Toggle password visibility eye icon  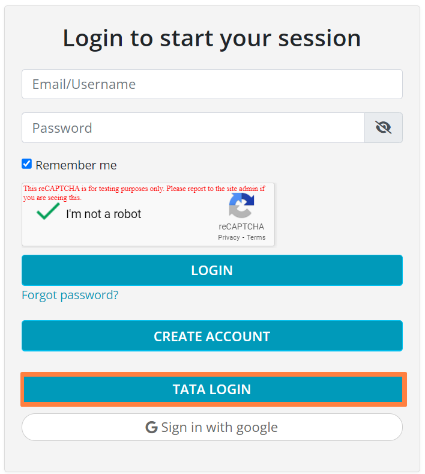coord(383,127)
